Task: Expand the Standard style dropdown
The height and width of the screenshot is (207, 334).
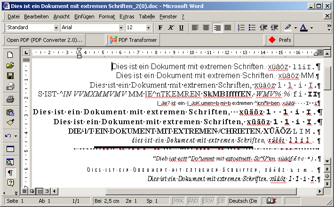Action: [x=56, y=28]
